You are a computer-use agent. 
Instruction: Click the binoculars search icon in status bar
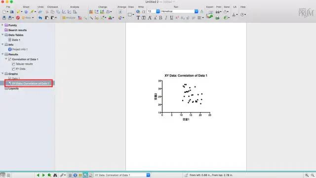pyautogui.click(x=55, y=175)
